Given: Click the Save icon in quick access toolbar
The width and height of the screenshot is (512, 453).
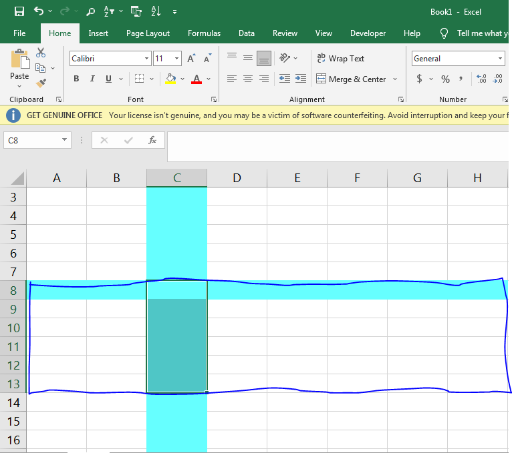Looking at the screenshot, I should (19, 11).
